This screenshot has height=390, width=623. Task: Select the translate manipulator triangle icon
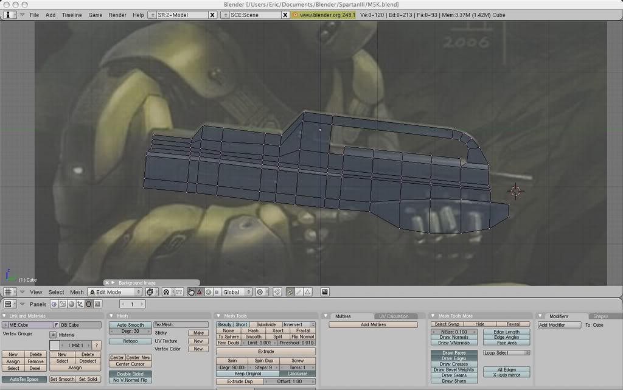pyautogui.click(x=200, y=292)
